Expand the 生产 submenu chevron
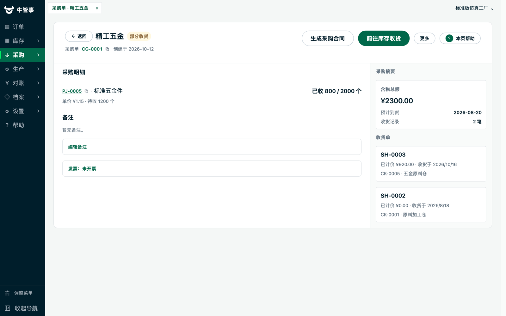 [38, 69]
